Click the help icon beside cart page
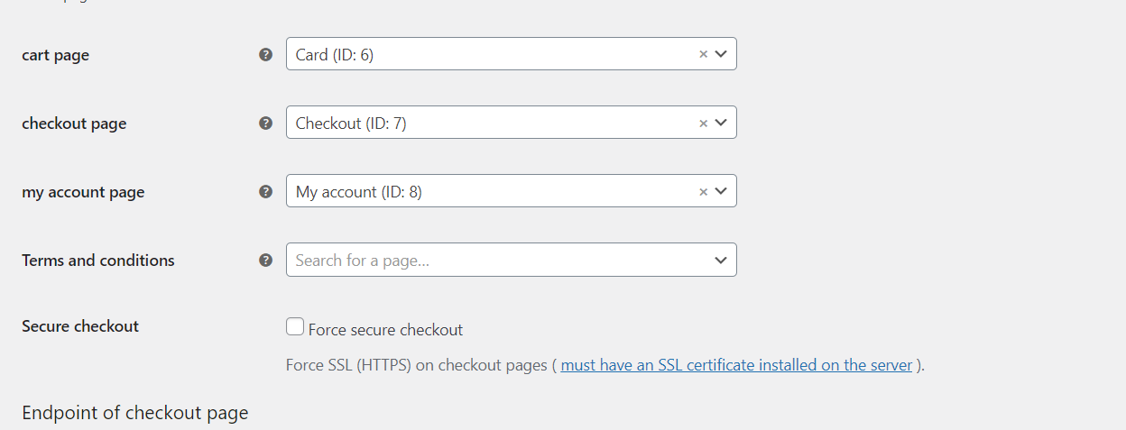The image size is (1126, 430). click(x=265, y=54)
